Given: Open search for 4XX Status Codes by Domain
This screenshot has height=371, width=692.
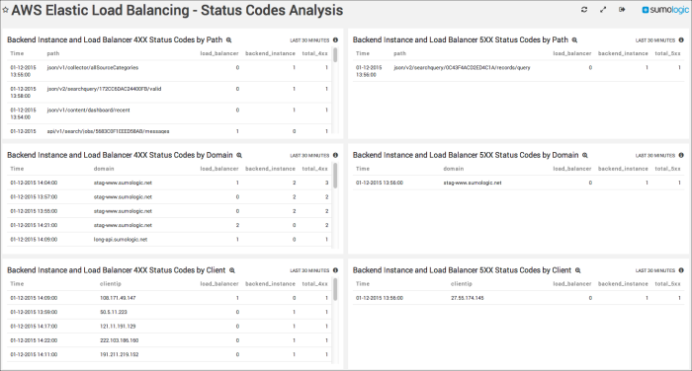Looking at the screenshot, I should point(239,156).
